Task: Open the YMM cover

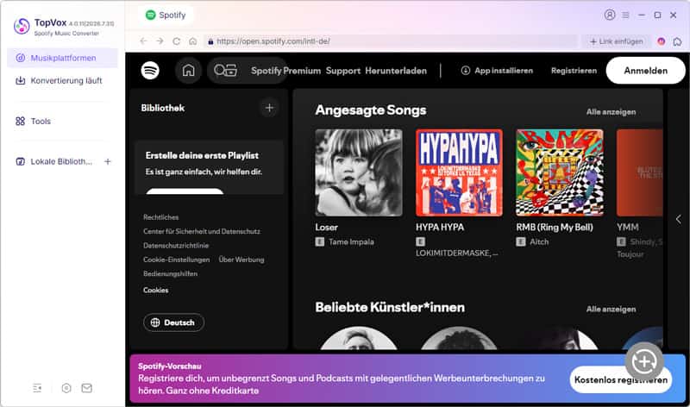Action: [639, 172]
